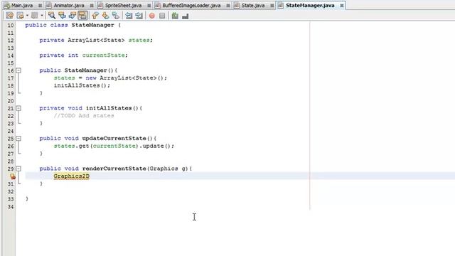Viewport: 455px width, 256px height.
Task: Go to the next search occurrence
Action: [x=73, y=16]
